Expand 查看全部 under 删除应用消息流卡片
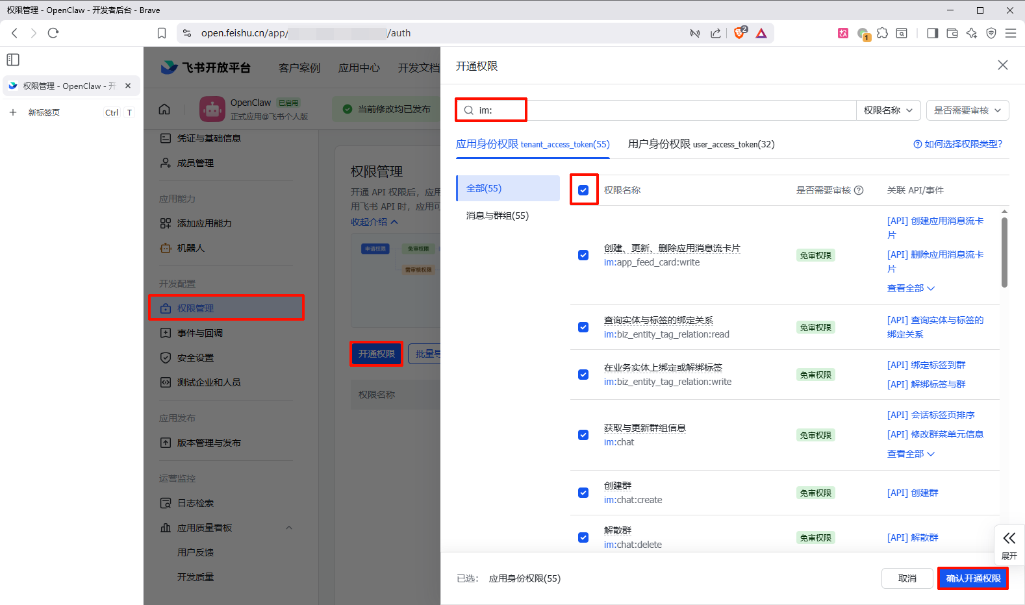Image resolution: width=1025 pixels, height=605 pixels. [911, 288]
